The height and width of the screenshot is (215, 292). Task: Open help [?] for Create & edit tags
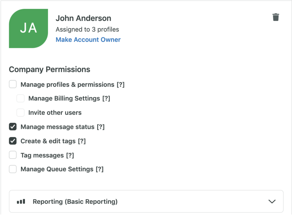point(82,141)
